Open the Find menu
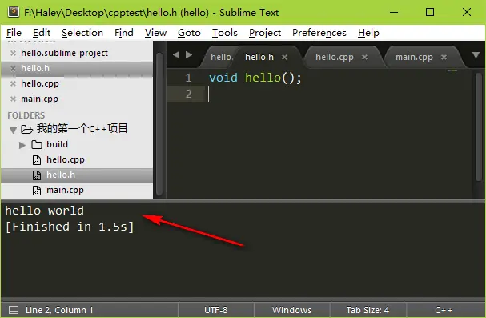 click(124, 33)
